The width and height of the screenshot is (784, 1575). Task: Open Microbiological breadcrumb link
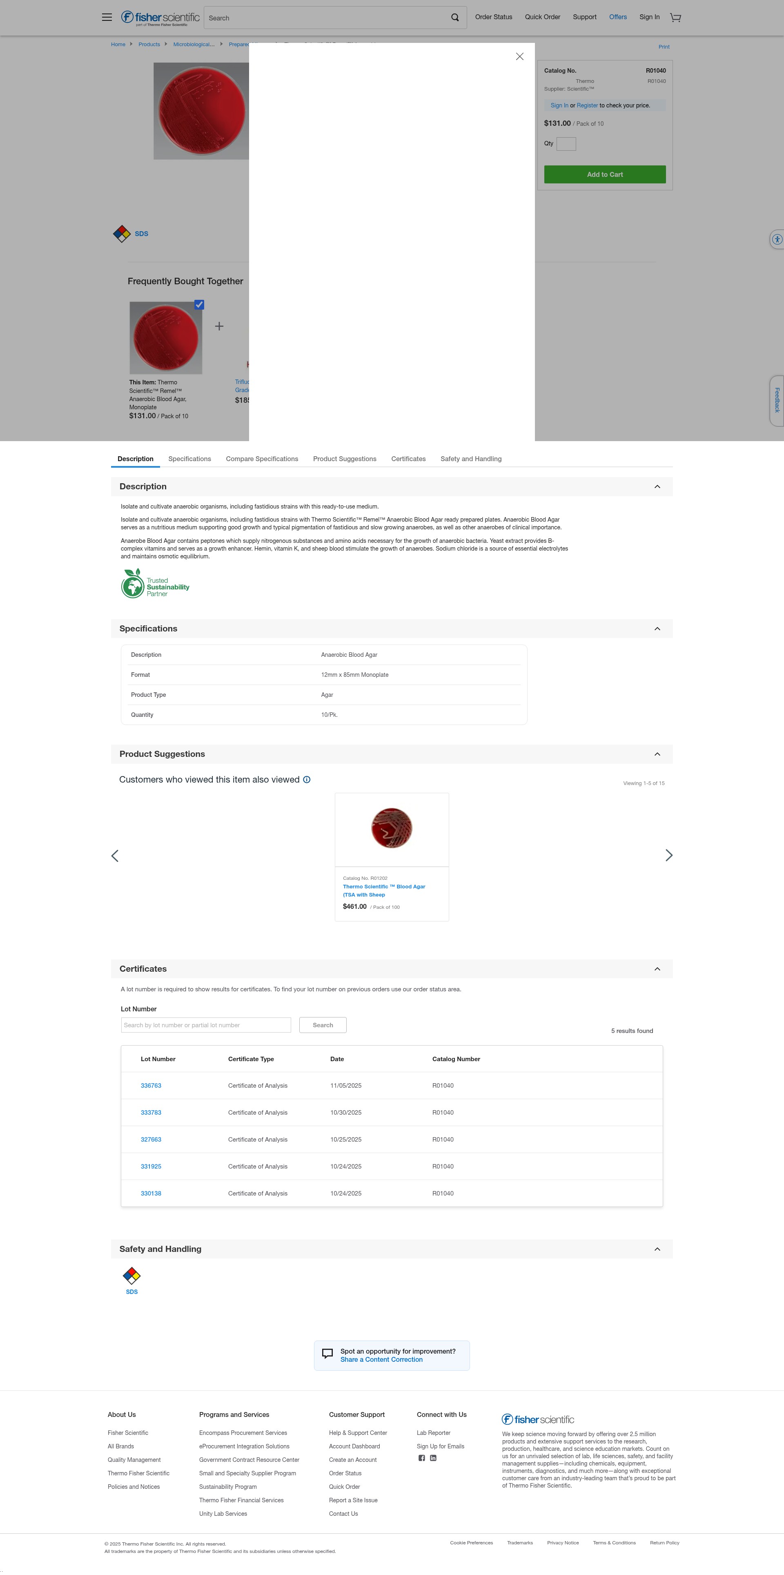194,45
